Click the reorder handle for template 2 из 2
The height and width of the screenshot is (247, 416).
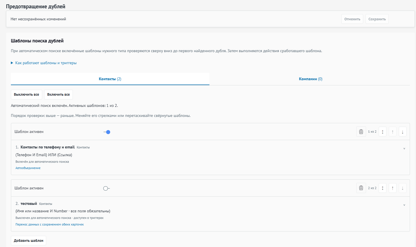pos(382,188)
